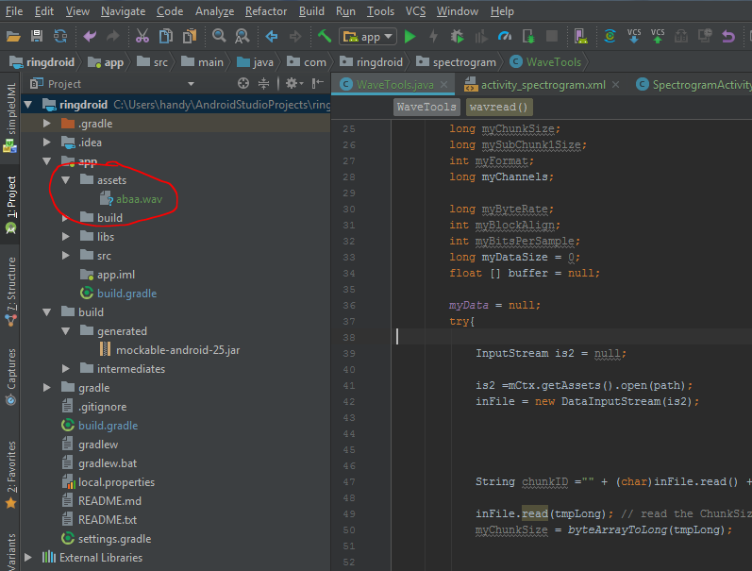Click the Make Project hammer icon
752x571 pixels.
tap(325, 37)
